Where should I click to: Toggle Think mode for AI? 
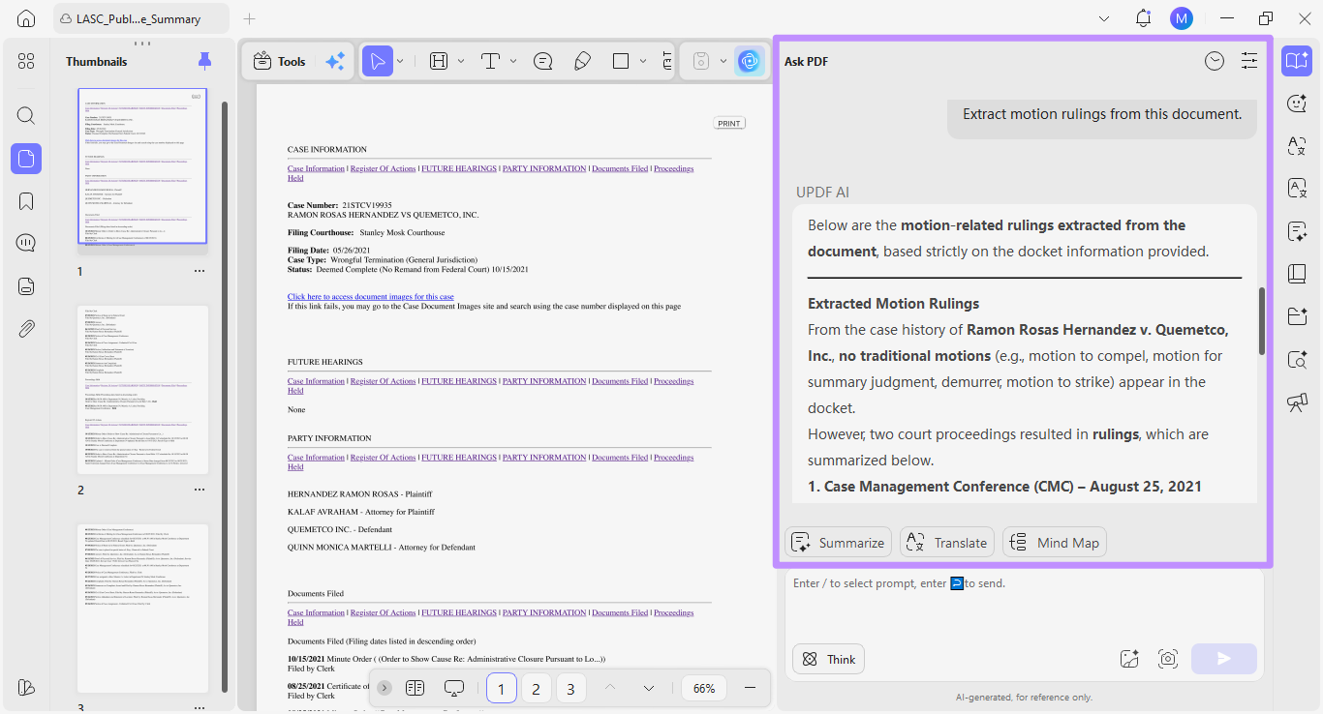pos(828,659)
